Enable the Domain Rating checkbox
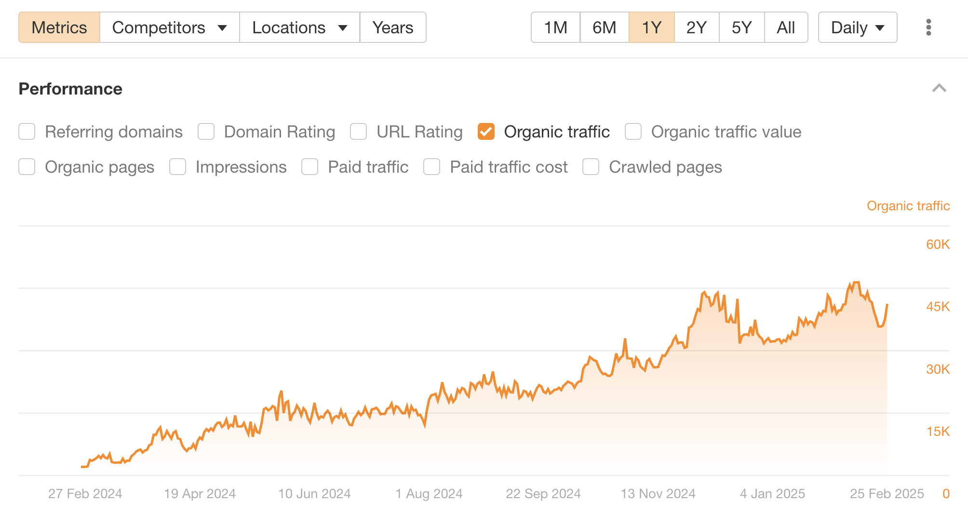The width and height of the screenshot is (968, 516). tap(206, 132)
